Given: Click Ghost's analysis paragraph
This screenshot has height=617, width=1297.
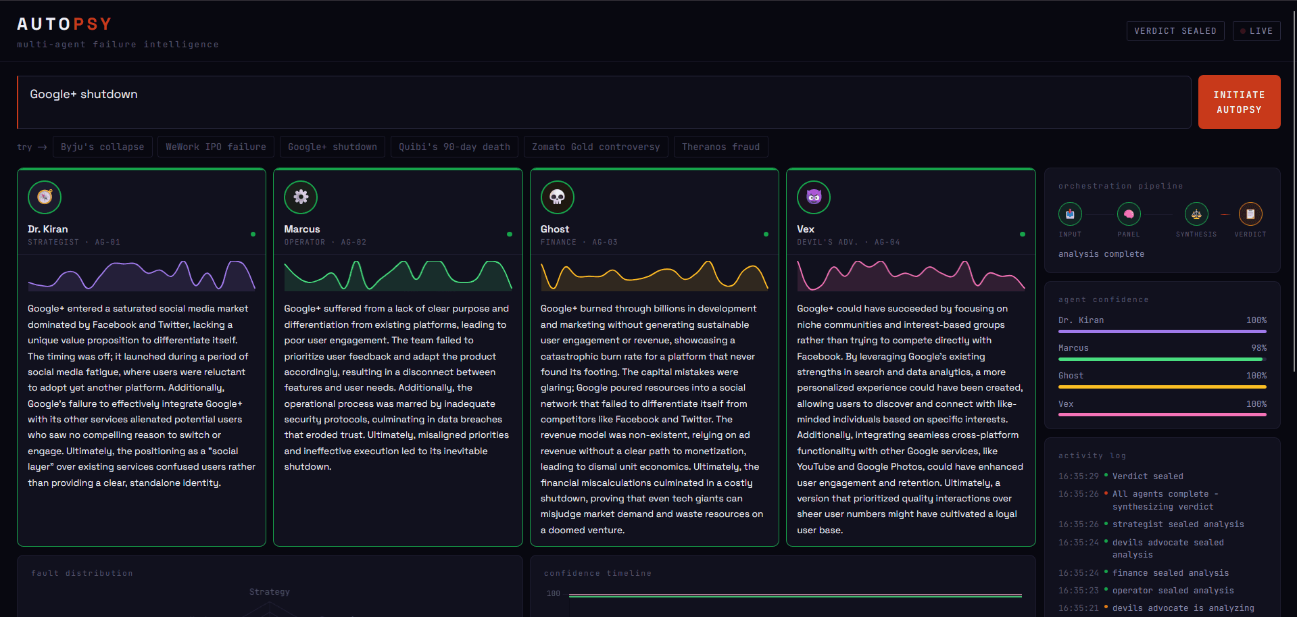Looking at the screenshot, I should (x=652, y=419).
